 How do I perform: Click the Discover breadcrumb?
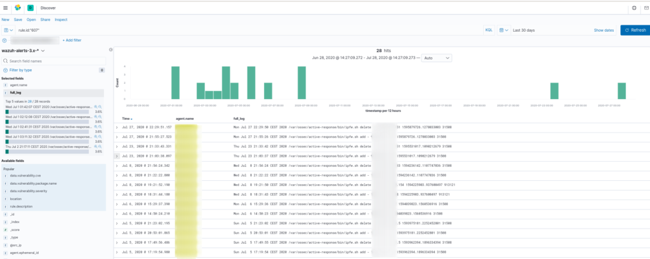click(48, 8)
